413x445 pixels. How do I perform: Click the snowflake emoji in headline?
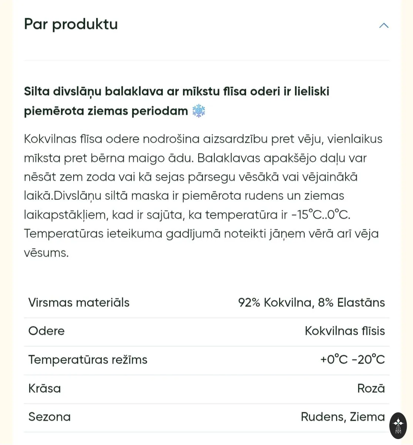[199, 111]
